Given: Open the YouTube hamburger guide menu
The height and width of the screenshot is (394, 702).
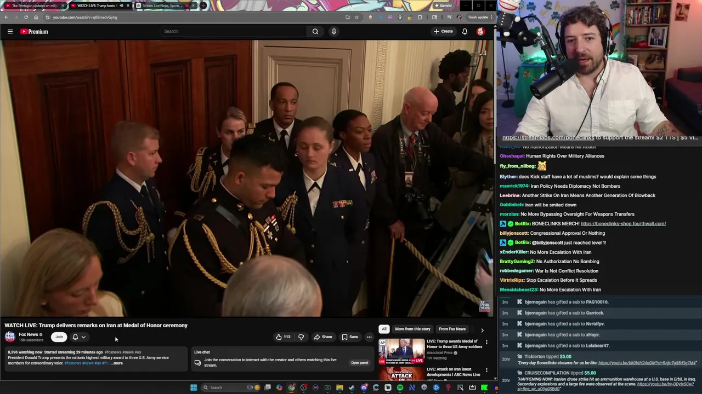Looking at the screenshot, I should pyautogui.click(x=10, y=32).
